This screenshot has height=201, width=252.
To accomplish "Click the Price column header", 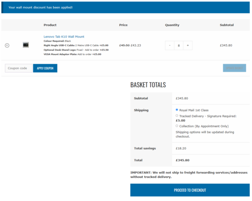I will pos(123,25).
